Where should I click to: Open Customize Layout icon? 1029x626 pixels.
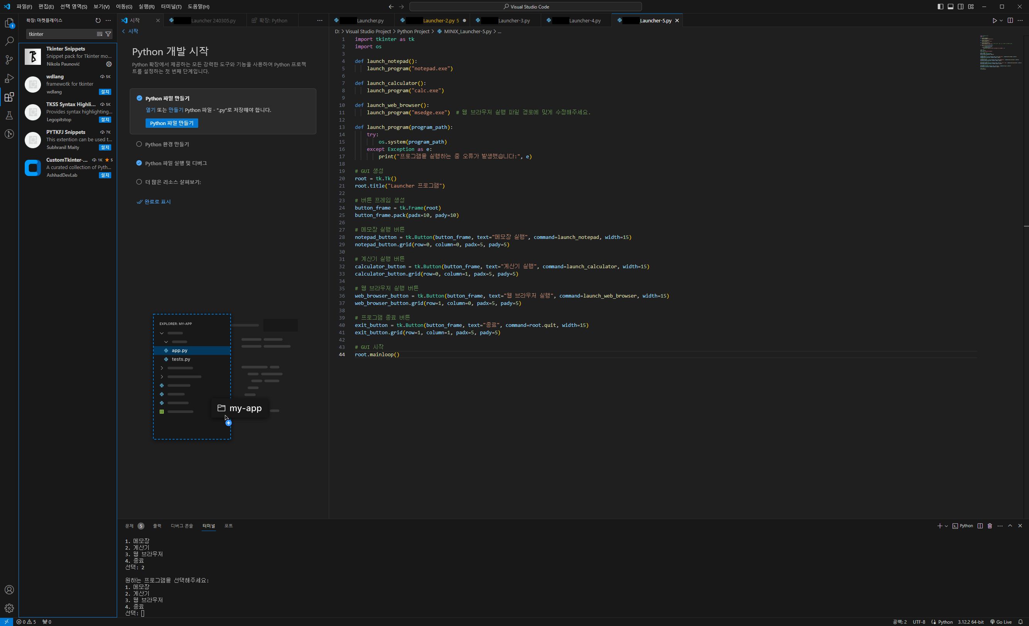tap(971, 7)
